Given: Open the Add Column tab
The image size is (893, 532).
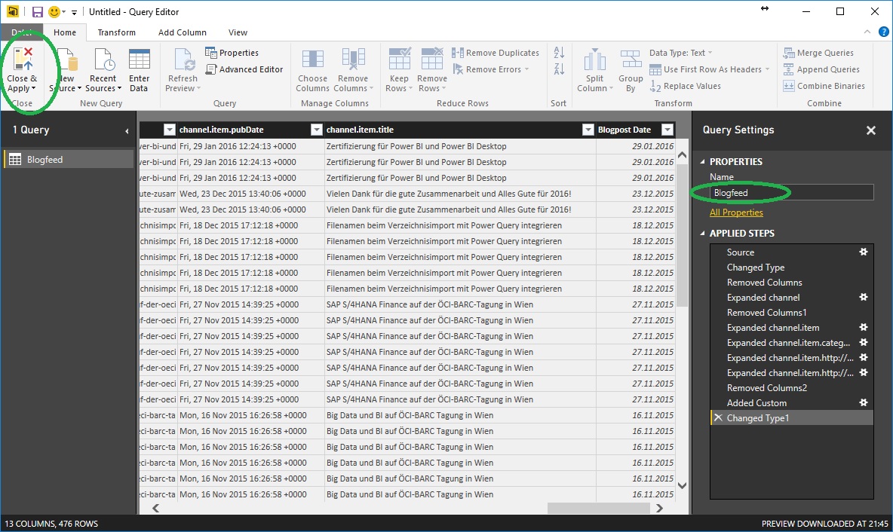Looking at the screenshot, I should click(182, 32).
